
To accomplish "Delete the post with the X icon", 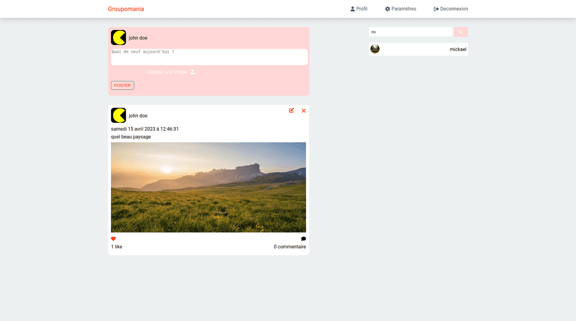I will tap(304, 111).
